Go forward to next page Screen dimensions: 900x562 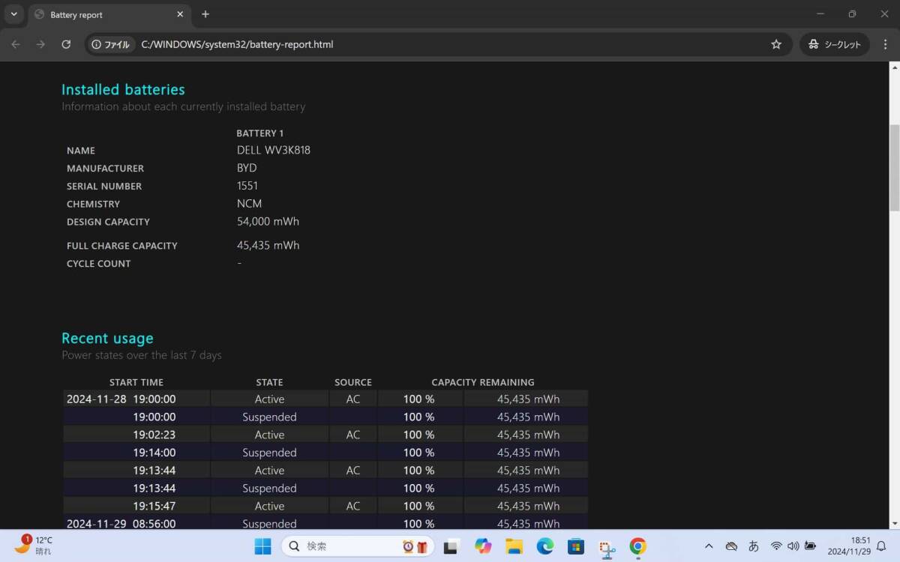40,44
